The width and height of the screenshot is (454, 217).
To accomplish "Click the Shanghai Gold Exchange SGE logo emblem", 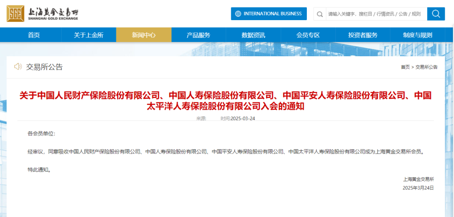I will pos(16,13).
